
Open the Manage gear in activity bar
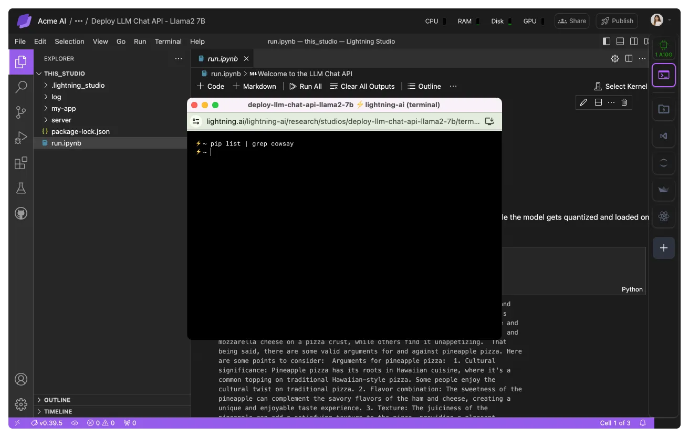pos(21,404)
